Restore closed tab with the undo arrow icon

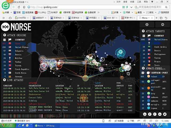(166, 18)
